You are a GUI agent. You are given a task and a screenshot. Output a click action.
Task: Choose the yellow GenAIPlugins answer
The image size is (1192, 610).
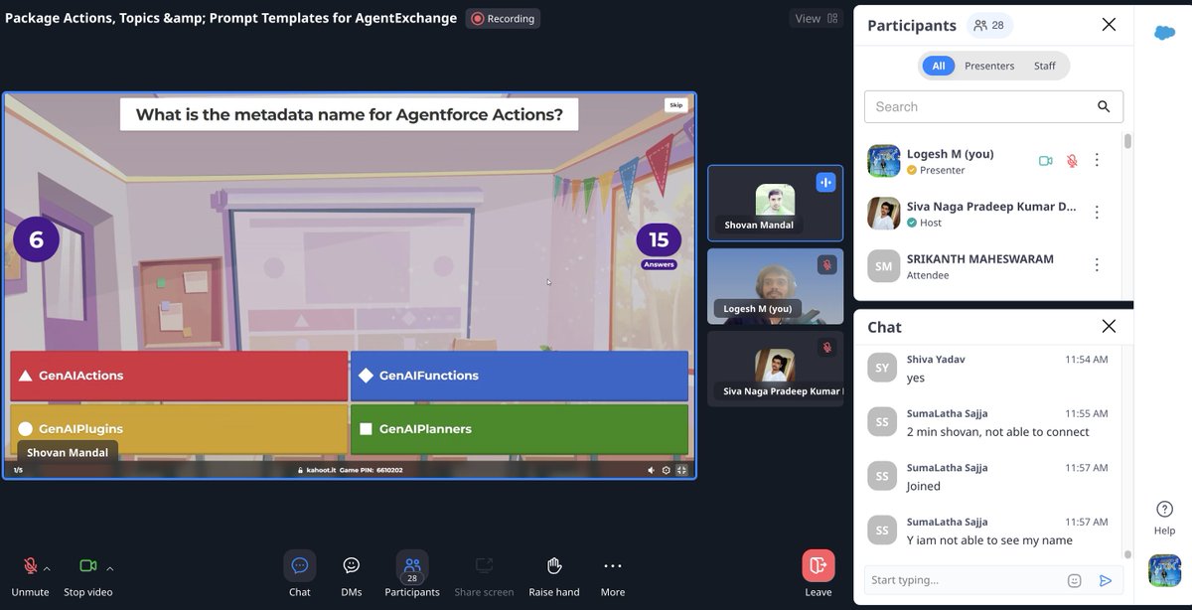coord(179,429)
